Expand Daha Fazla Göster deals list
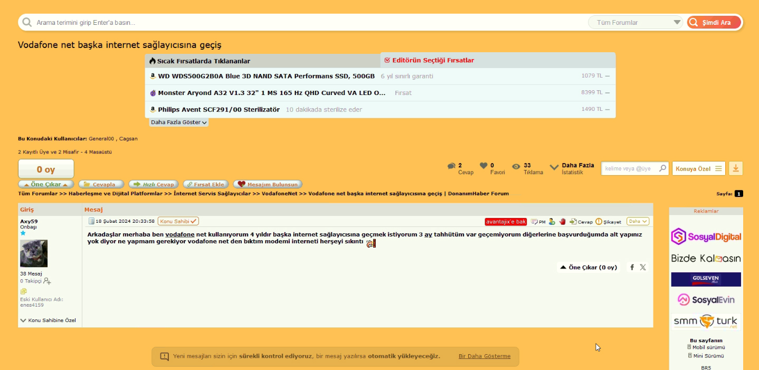 [x=179, y=122]
